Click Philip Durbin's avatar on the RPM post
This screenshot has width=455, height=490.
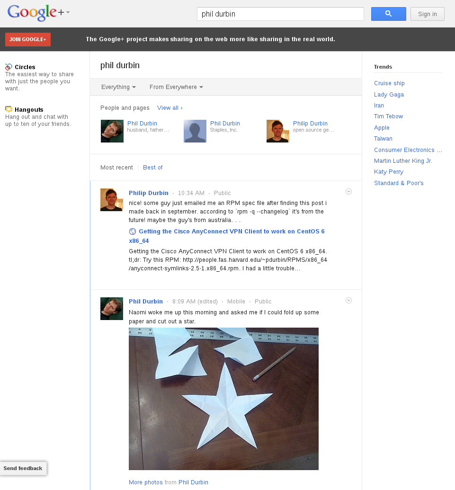point(112,200)
